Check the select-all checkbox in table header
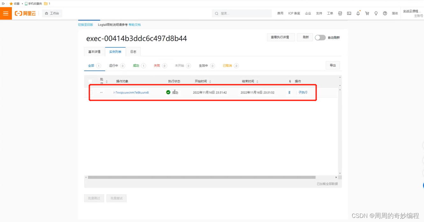Viewport: 424px width, 222px height. tap(90, 81)
